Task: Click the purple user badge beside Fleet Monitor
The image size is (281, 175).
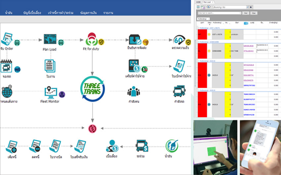Action: pyautogui.click(x=62, y=94)
